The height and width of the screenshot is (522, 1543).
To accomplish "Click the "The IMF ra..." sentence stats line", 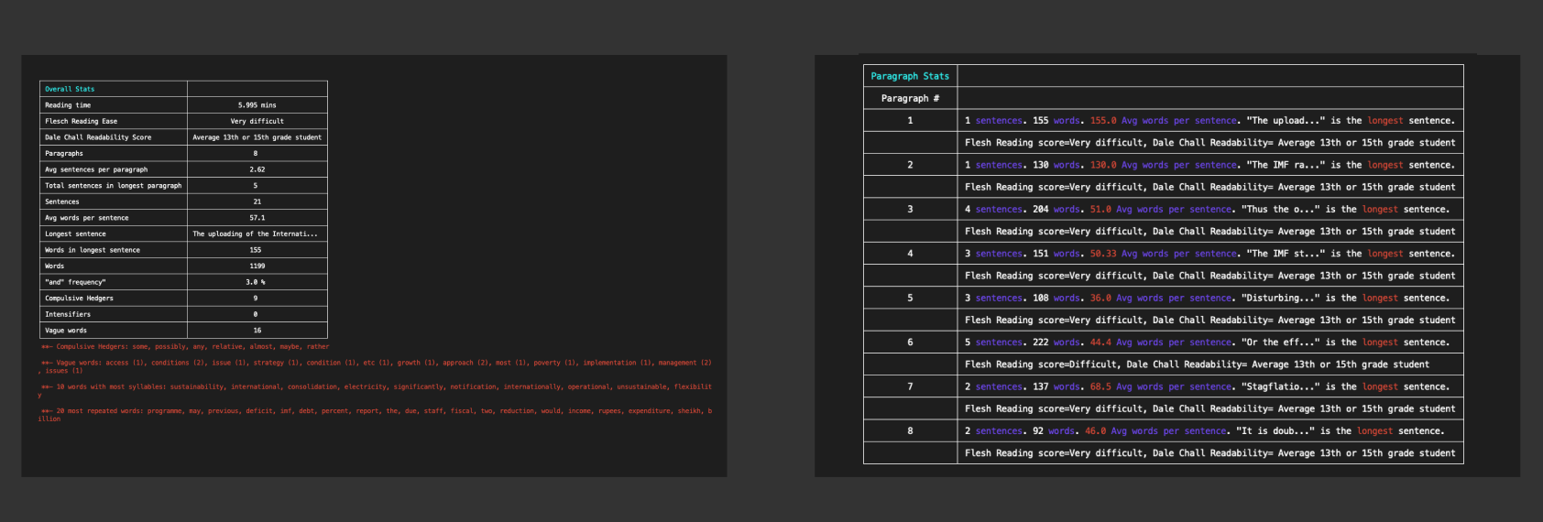I will pos(1209,165).
